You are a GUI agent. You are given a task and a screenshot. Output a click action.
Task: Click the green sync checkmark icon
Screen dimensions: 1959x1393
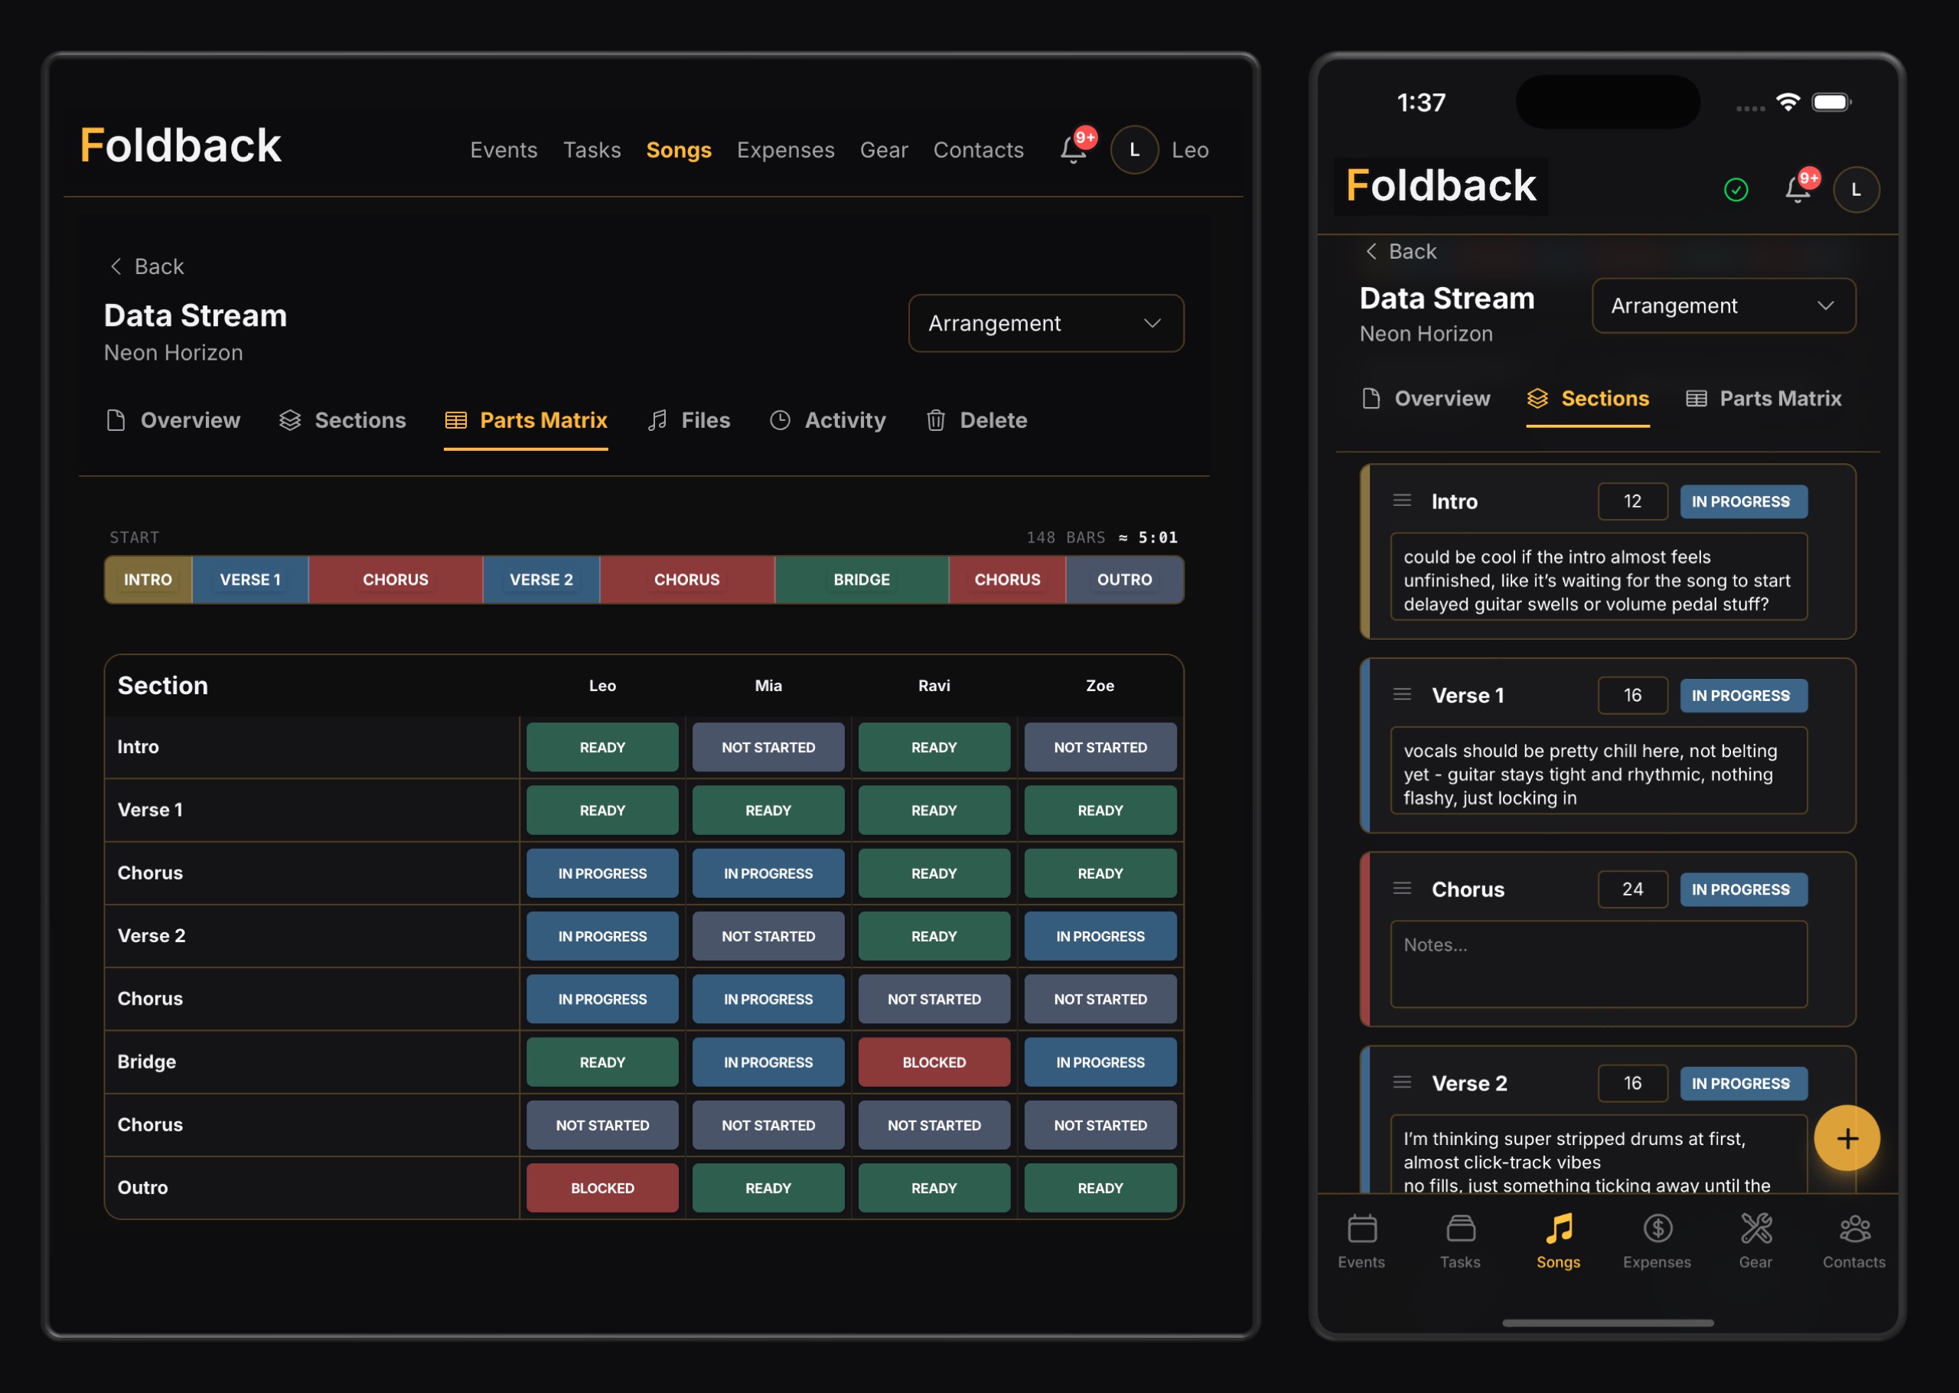1736,190
